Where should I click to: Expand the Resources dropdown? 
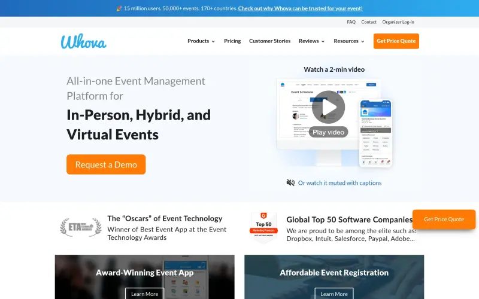point(349,41)
